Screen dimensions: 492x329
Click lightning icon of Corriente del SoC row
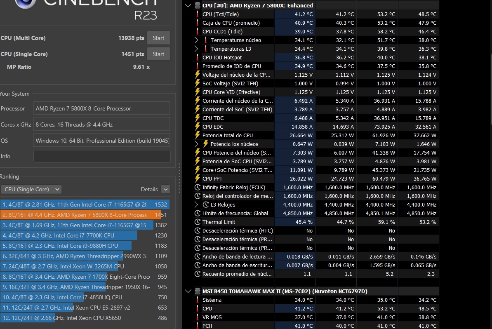[x=198, y=109]
